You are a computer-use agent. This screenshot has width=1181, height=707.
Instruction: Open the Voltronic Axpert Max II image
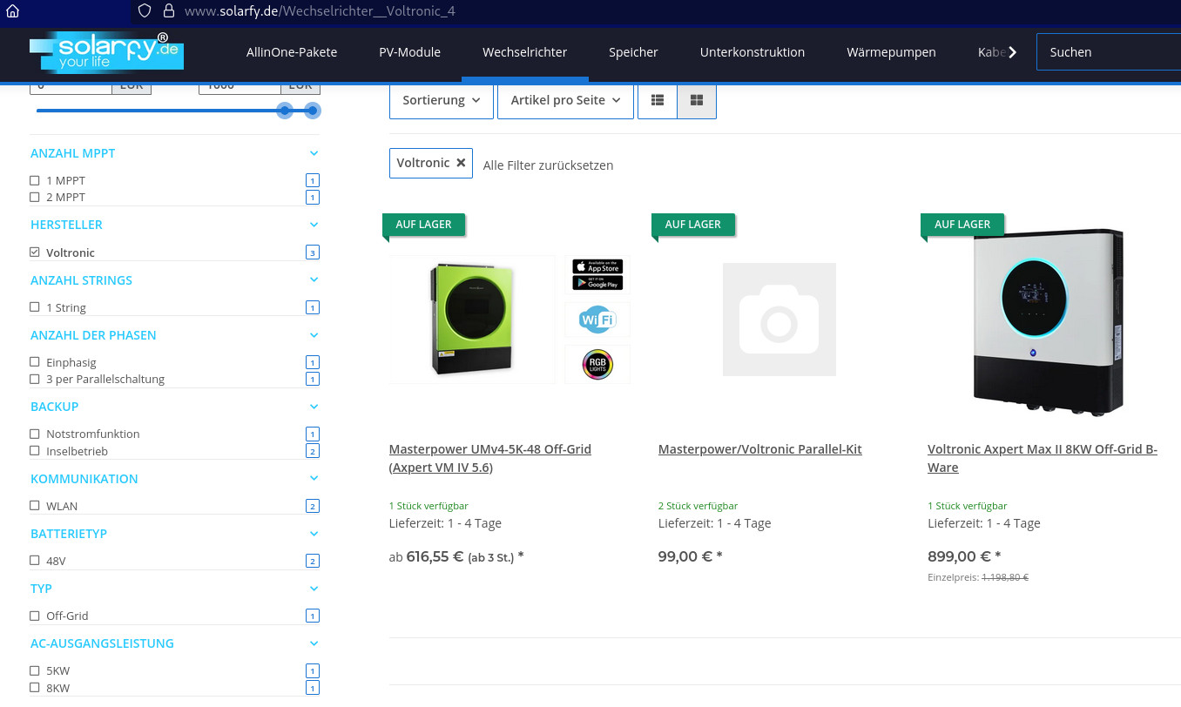[x=1048, y=323]
